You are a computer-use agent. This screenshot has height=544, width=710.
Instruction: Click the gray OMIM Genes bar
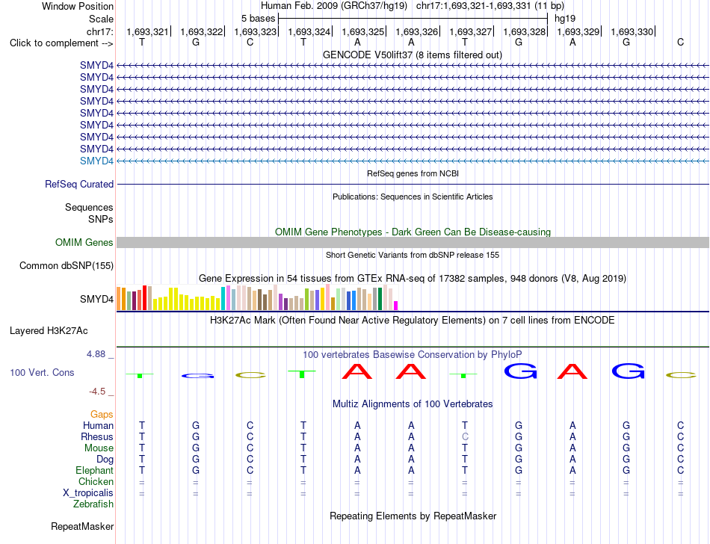pos(413,243)
